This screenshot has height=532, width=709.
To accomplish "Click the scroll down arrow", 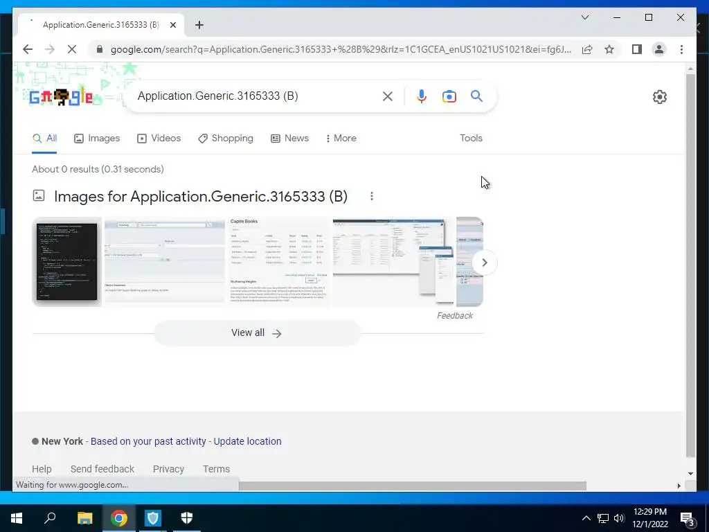I will [x=690, y=474].
